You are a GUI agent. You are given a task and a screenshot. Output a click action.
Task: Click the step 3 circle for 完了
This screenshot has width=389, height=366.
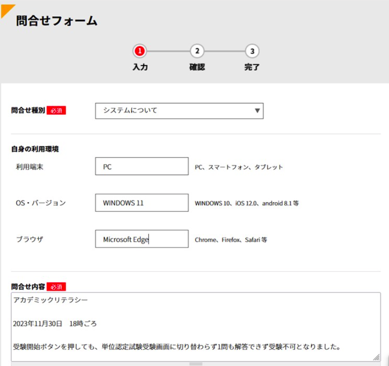pos(252,51)
